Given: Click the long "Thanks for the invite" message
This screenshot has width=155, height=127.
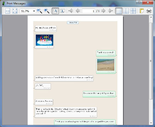Looking at the screenshot, I should [x=66, y=112].
